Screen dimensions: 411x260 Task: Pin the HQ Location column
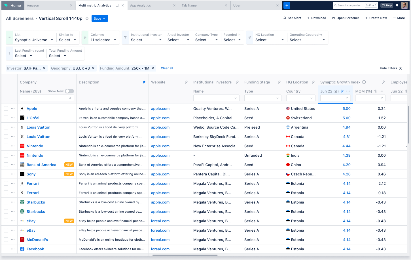pos(313,82)
